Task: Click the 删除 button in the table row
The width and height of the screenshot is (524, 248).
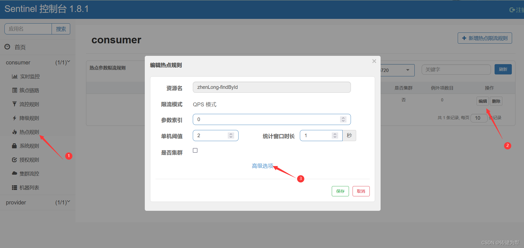Action: pos(496,101)
